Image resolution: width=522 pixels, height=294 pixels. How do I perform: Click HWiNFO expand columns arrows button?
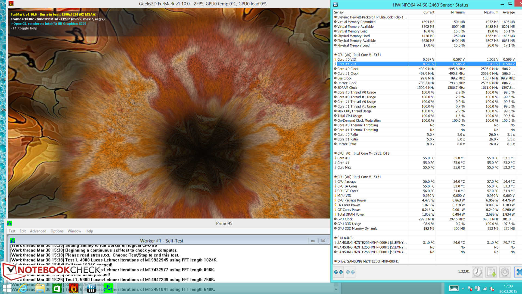pos(338,272)
